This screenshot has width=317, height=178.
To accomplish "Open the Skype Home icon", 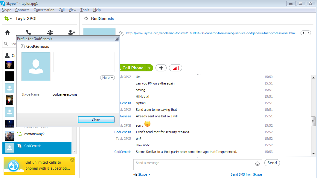I will [7, 32].
